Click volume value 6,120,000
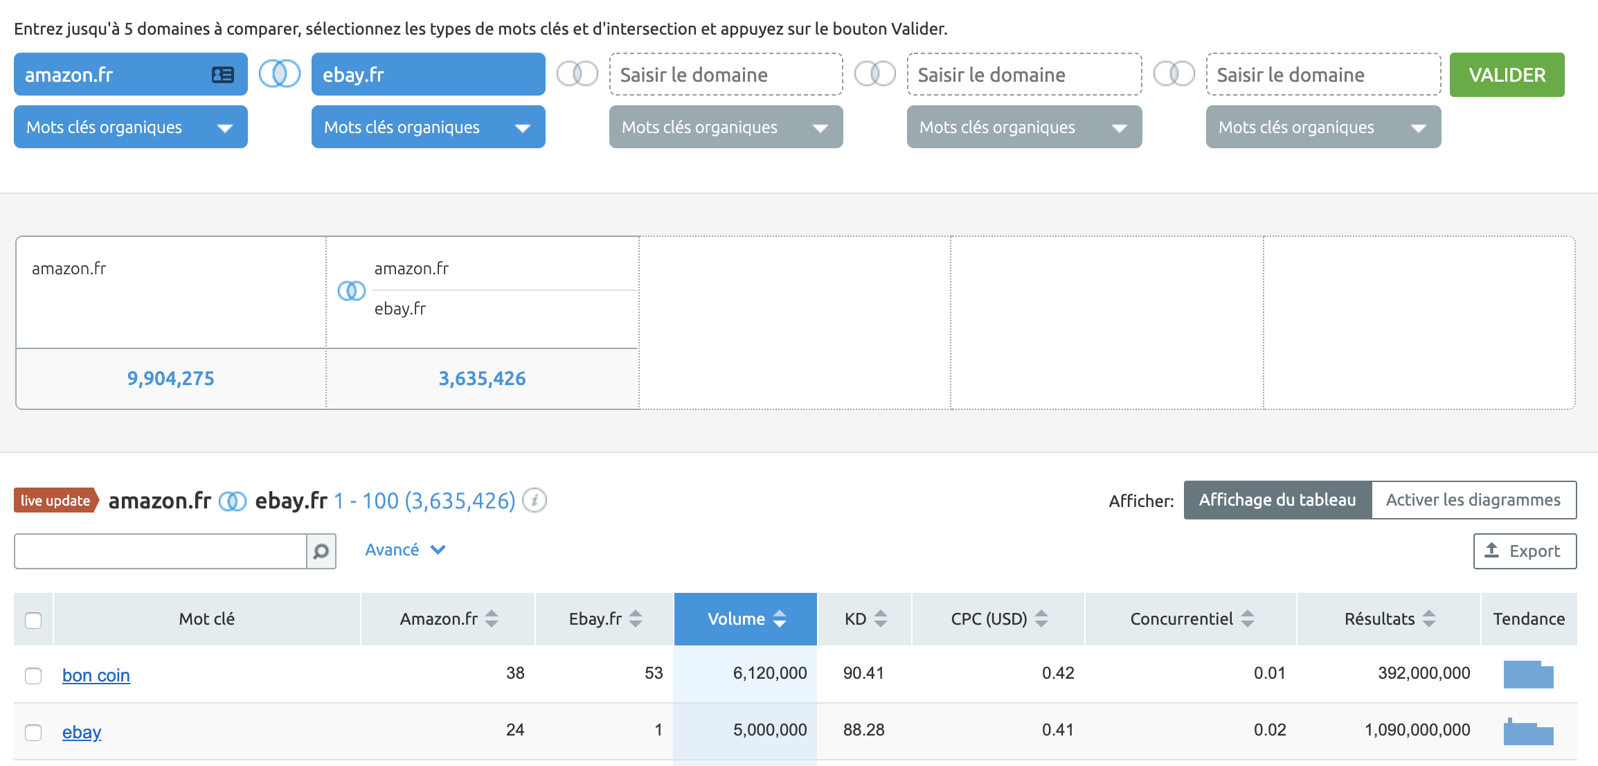The height and width of the screenshot is (766, 1598). pyautogui.click(x=770, y=673)
